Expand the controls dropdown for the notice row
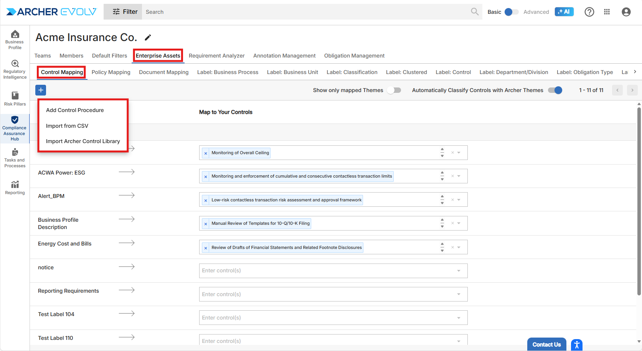 (459, 271)
